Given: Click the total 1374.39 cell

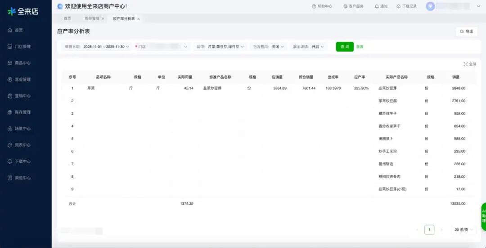Looking at the screenshot, I should [x=187, y=204].
